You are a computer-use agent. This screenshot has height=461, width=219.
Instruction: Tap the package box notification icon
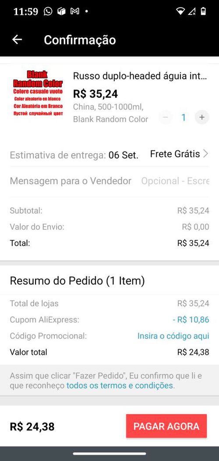pos(61,11)
